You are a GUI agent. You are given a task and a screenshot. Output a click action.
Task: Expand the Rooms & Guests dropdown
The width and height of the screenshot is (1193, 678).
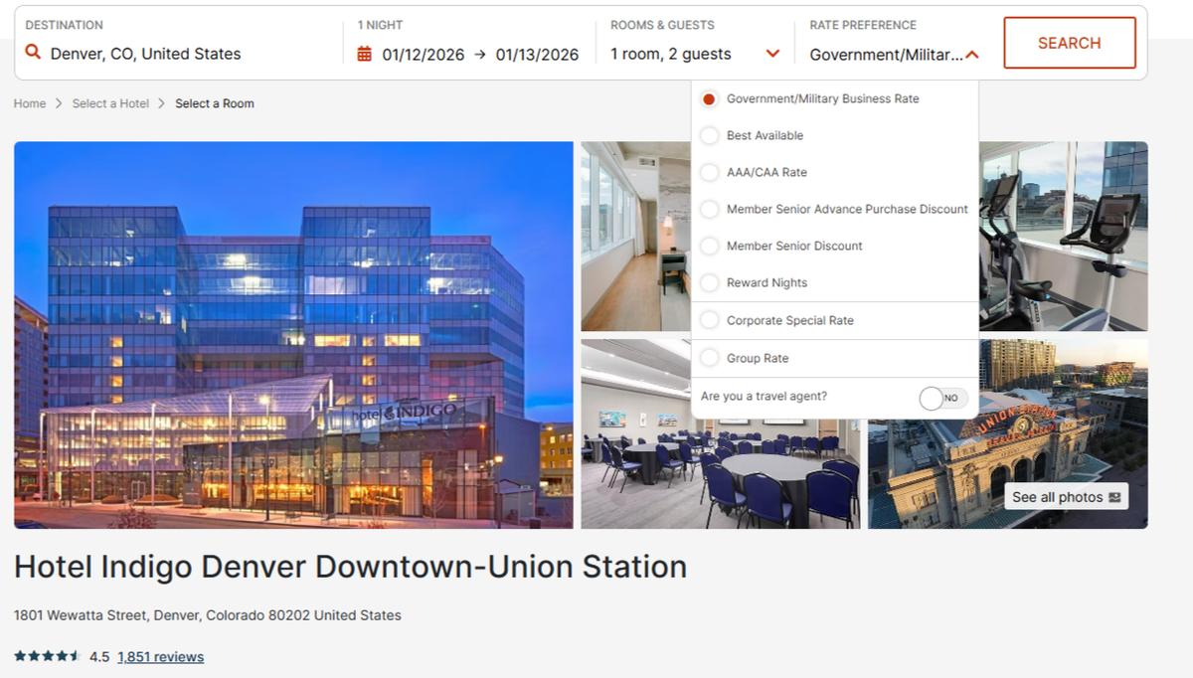pyautogui.click(x=772, y=55)
